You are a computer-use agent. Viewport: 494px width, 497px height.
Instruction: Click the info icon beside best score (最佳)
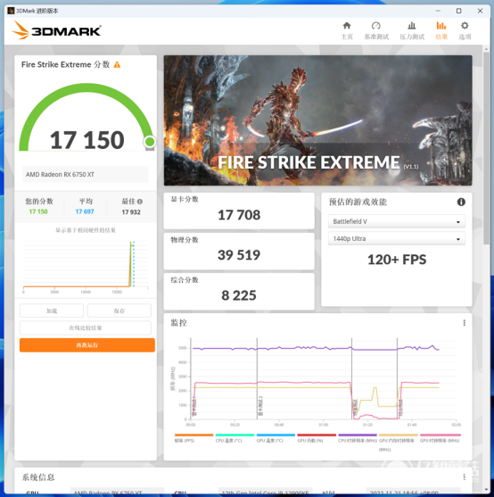point(140,202)
